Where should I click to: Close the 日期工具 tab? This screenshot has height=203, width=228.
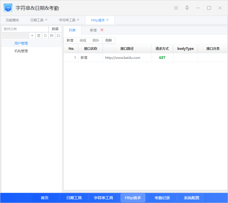click(x=46, y=20)
